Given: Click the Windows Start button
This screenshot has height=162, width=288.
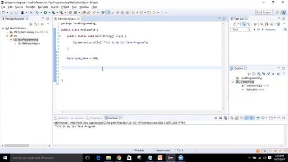Looking at the screenshot, I should coord(5,158).
